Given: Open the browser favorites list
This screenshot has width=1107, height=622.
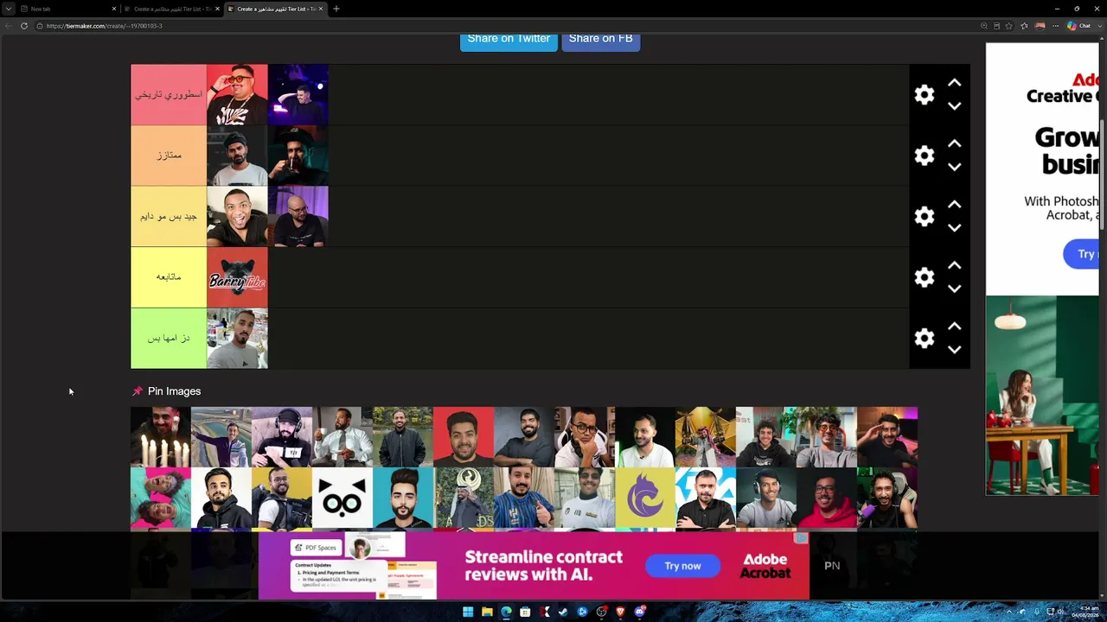Looking at the screenshot, I should click(1024, 26).
